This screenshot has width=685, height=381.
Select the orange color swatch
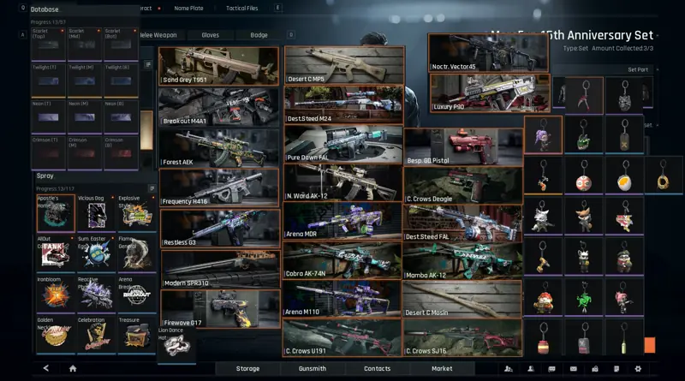[650, 345]
